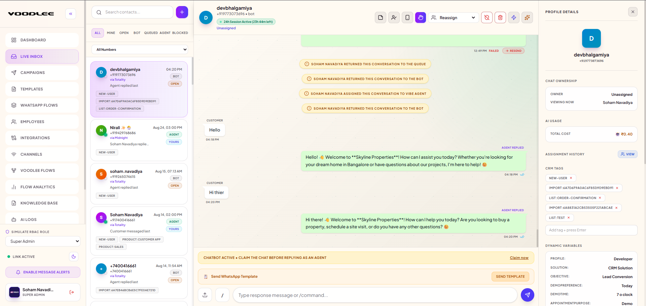Enable message alerts
The height and width of the screenshot is (306, 646).
pos(43,272)
